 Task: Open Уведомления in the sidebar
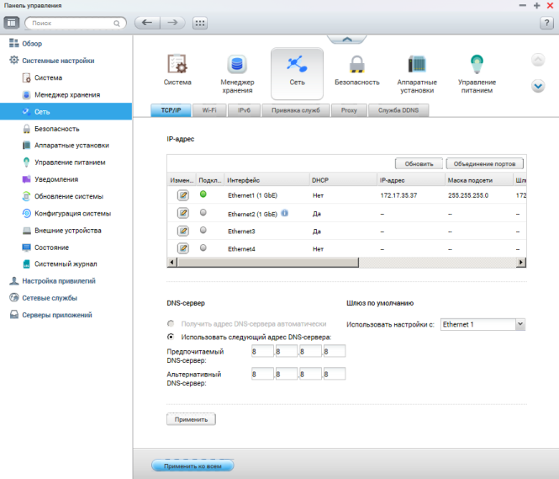pyautogui.click(x=56, y=179)
